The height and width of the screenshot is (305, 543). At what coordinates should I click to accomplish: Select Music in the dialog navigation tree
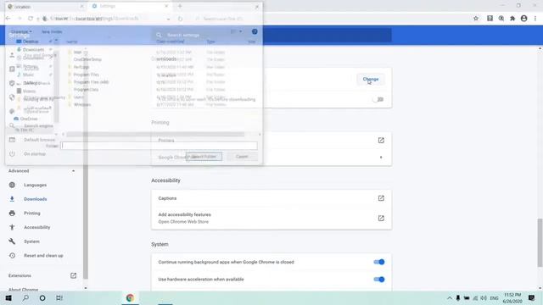coord(28,75)
